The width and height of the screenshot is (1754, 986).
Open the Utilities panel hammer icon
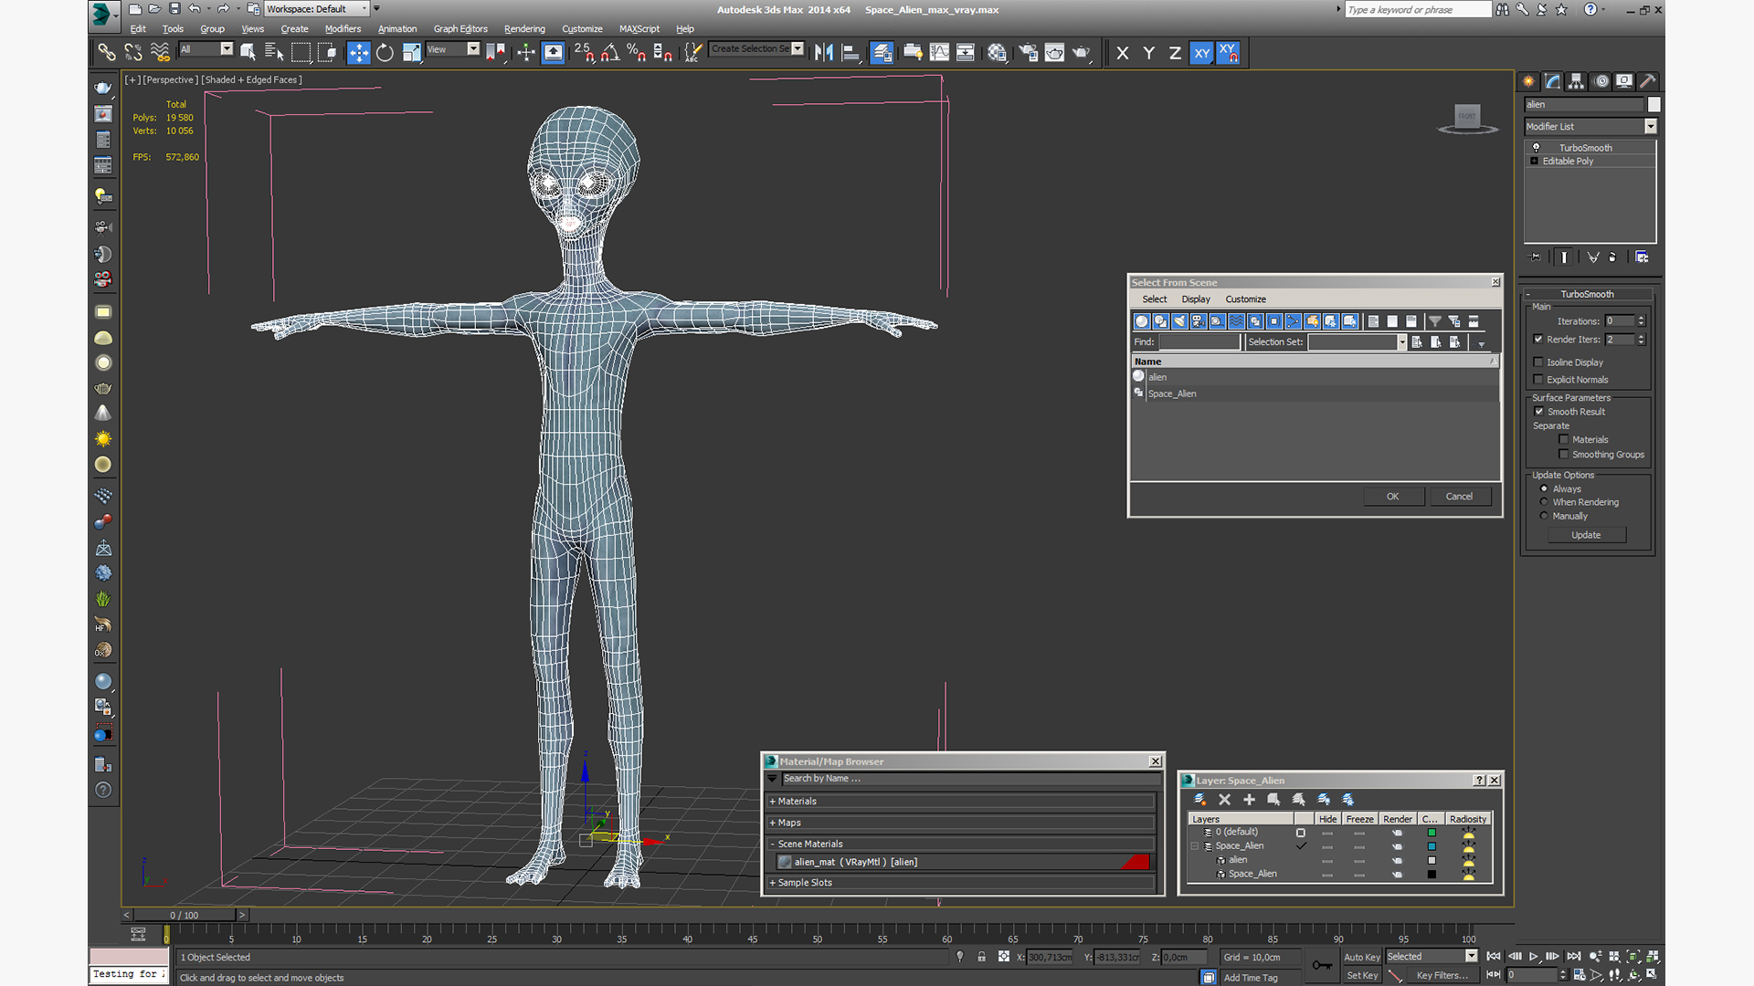coord(1647,81)
